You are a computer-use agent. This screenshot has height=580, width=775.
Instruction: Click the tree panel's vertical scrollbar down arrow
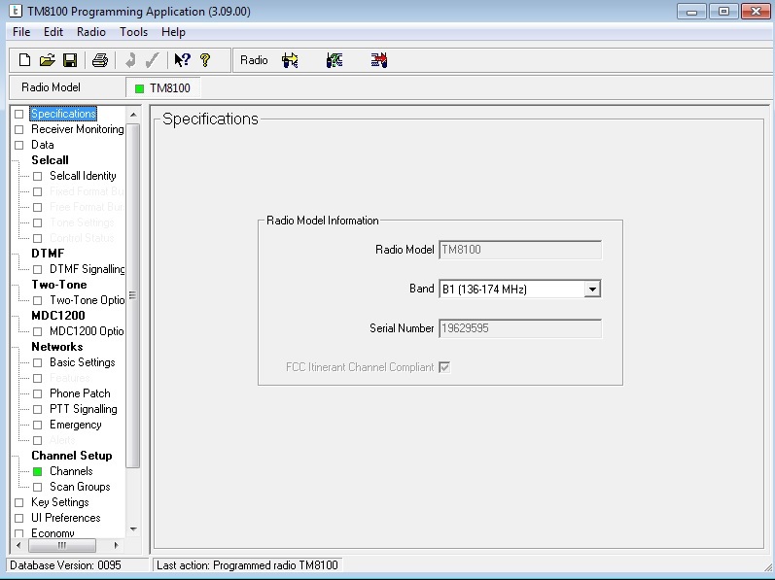click(133, 529)
